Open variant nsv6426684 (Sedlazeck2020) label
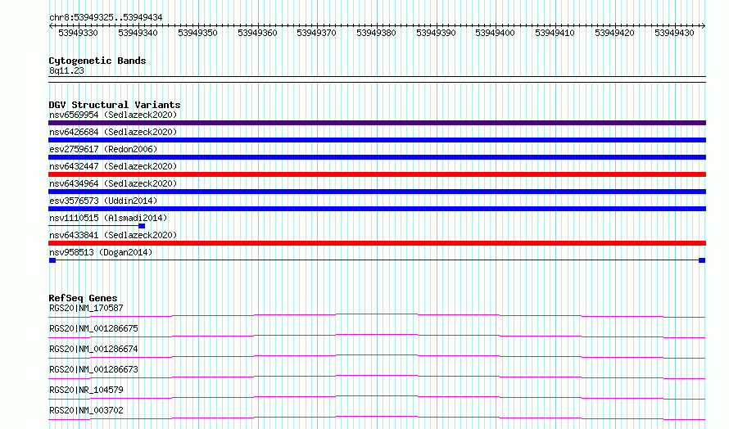Image resolution: width=729 pixels, height=429 pixels. pos(113,132)
